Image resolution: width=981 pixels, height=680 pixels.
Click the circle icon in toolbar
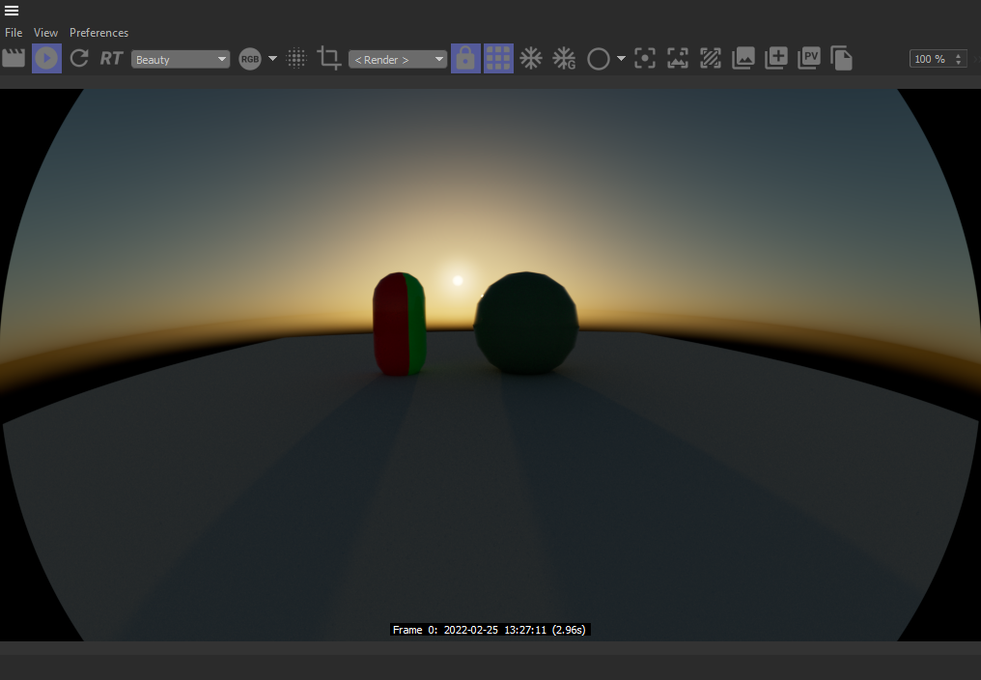[x=599, y=59]
